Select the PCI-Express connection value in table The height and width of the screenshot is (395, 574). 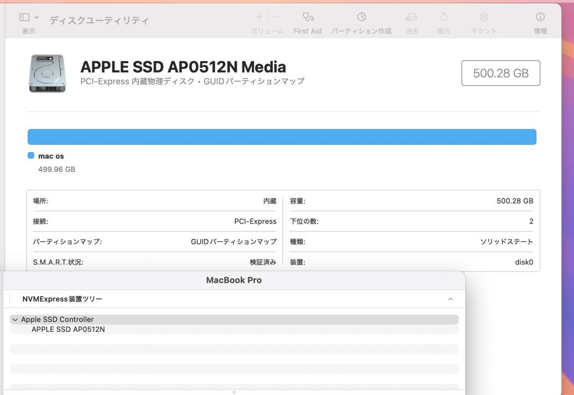pos(255,221)
